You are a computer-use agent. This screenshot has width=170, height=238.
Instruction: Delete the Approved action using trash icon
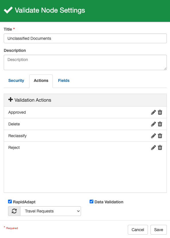click(x=160, y=112)
